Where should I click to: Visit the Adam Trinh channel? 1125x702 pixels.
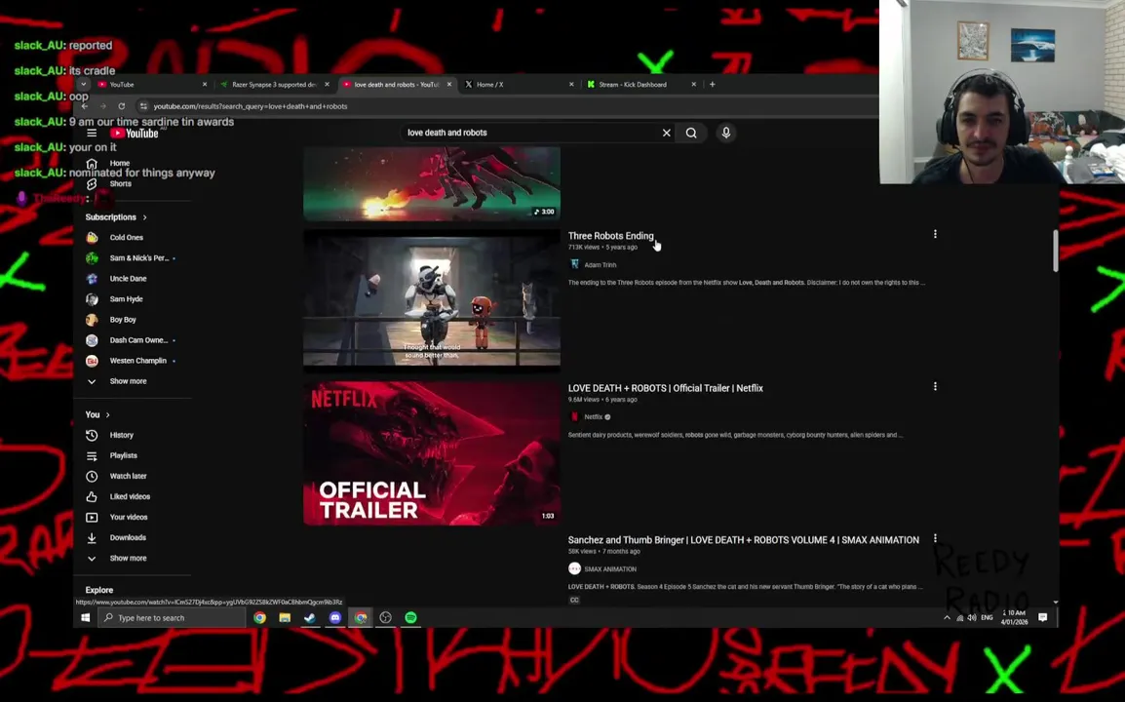(x=600, y=265)
